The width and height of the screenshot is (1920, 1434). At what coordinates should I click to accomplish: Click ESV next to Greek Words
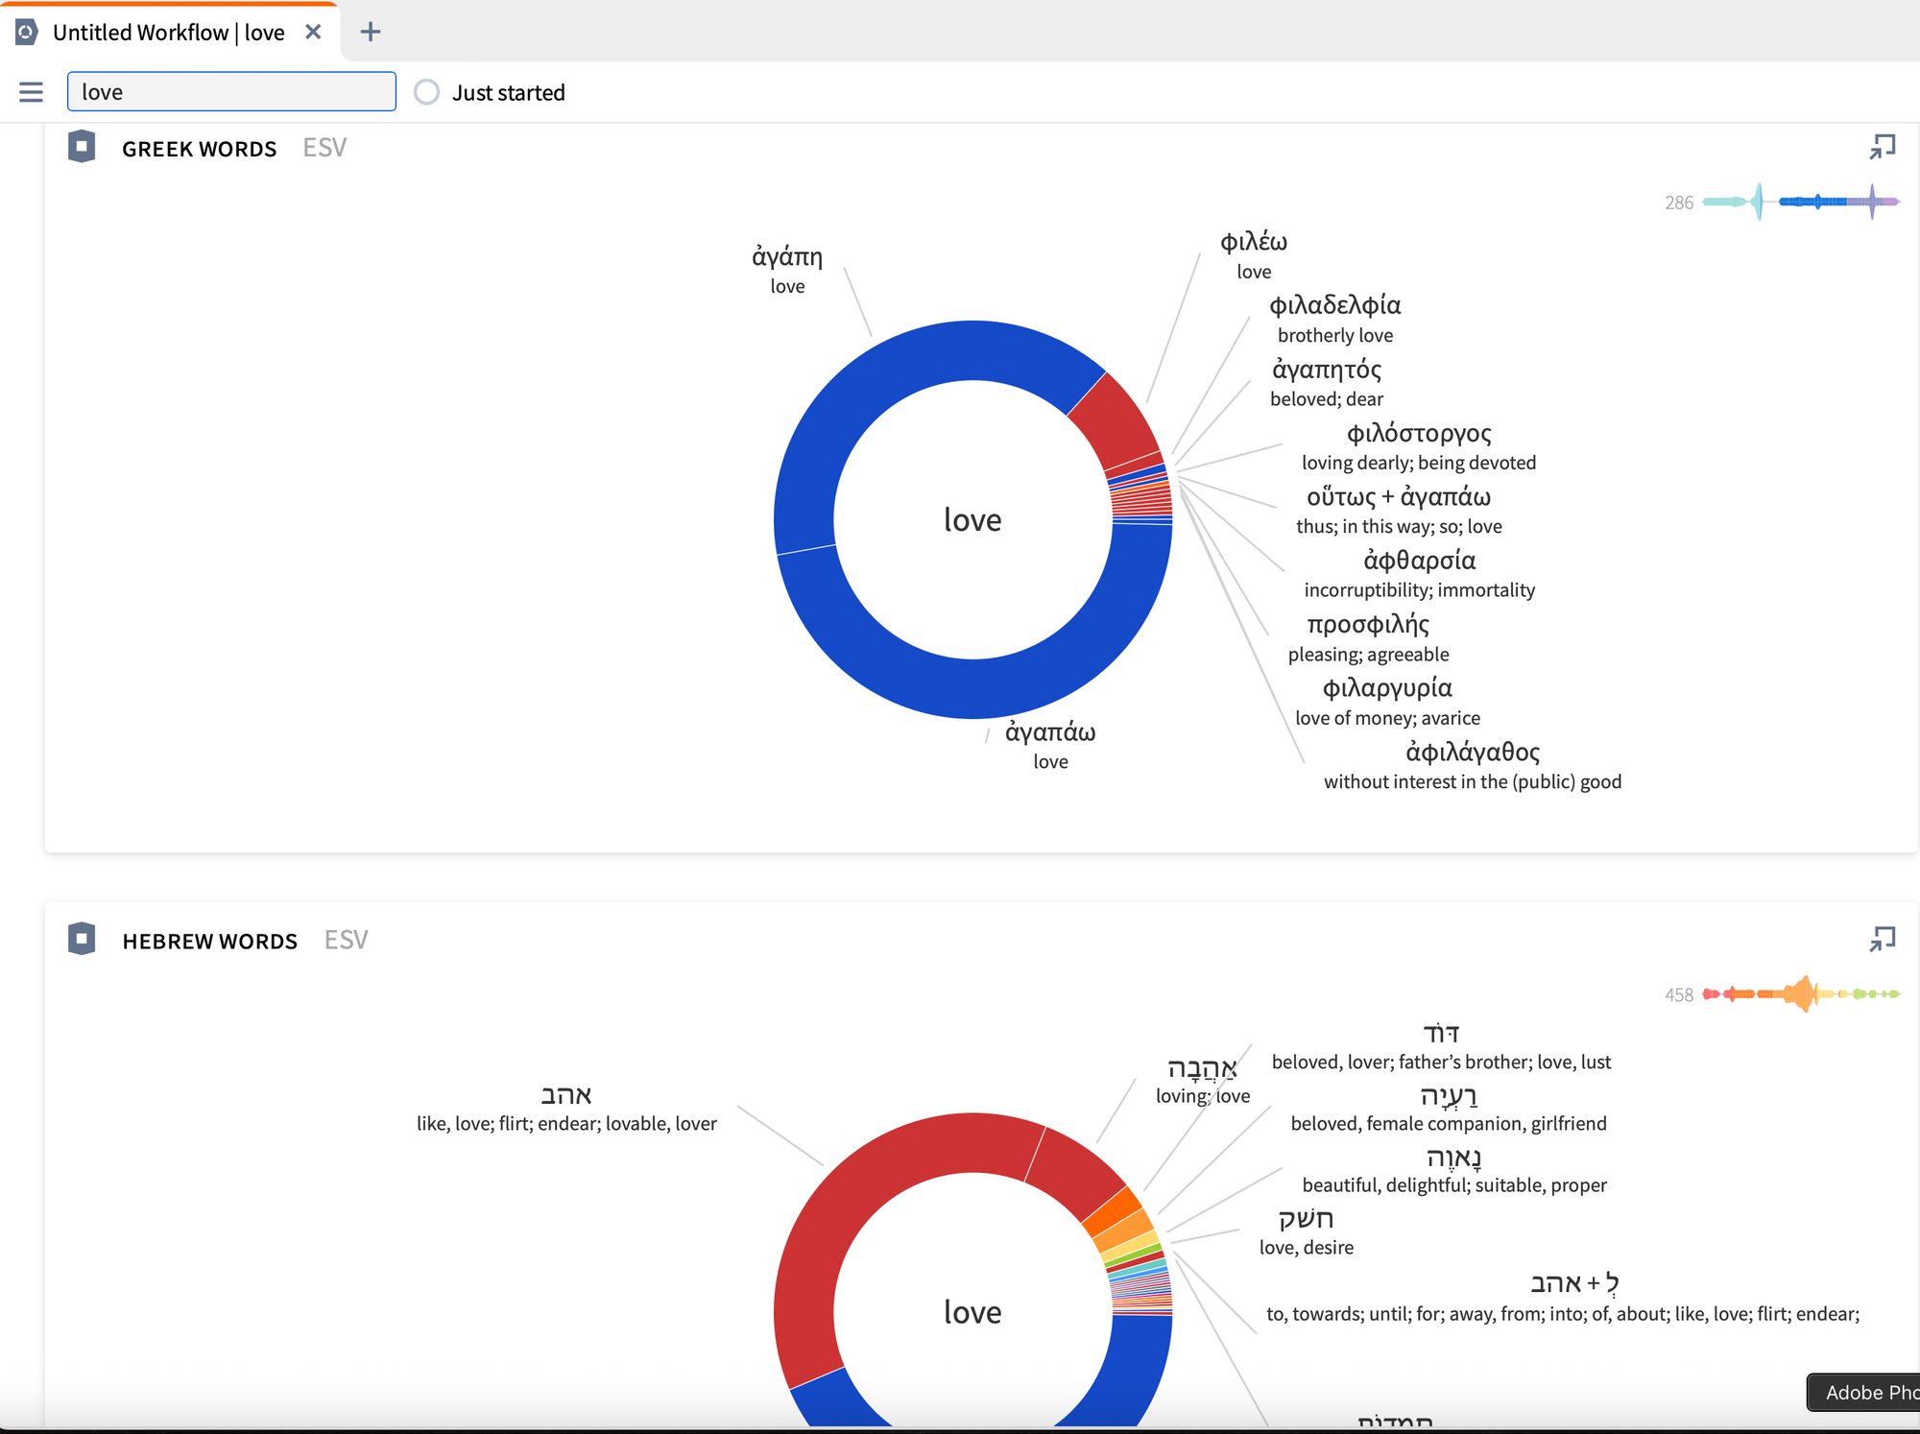click(324, 148)
